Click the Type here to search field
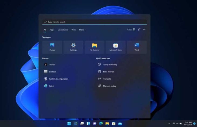 click(94, 22)
